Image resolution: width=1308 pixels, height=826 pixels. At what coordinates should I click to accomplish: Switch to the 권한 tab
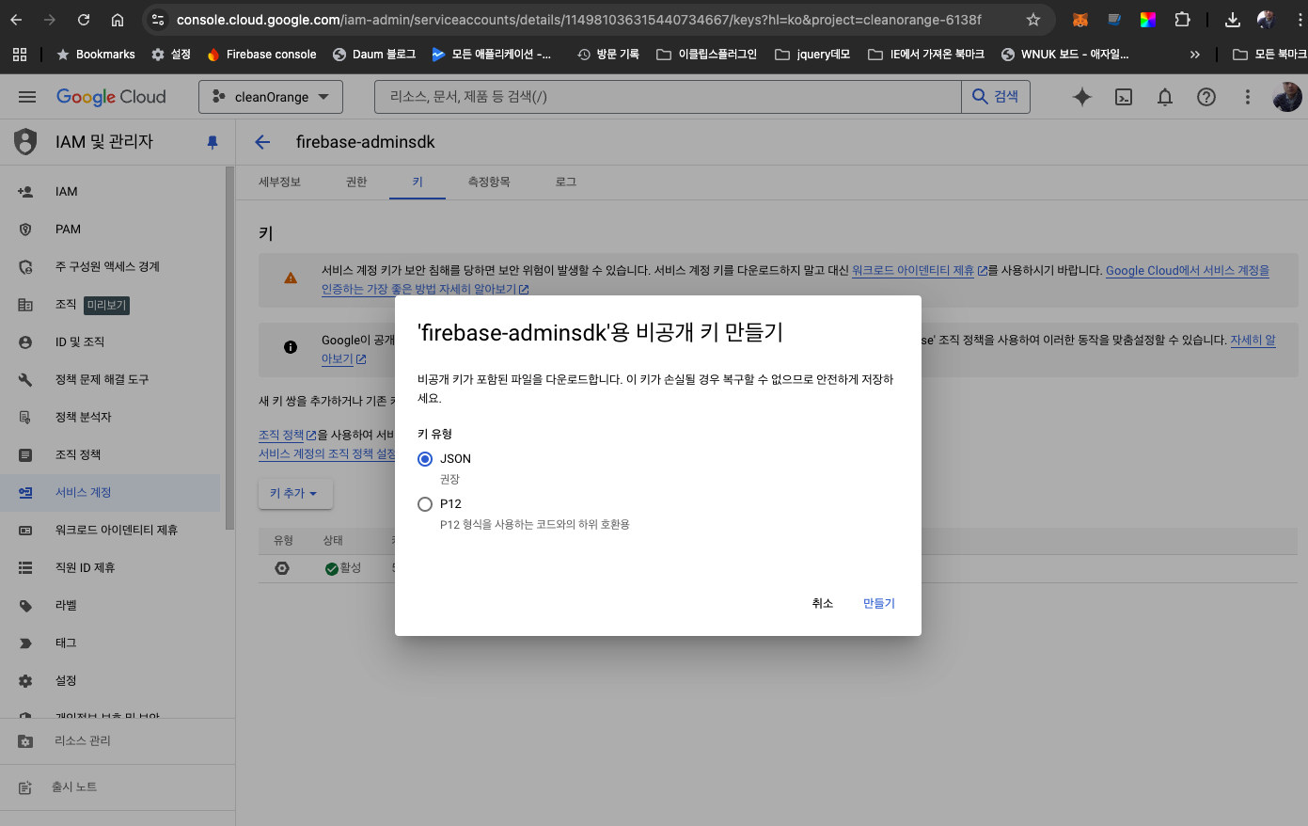click(x=356, y=182)
